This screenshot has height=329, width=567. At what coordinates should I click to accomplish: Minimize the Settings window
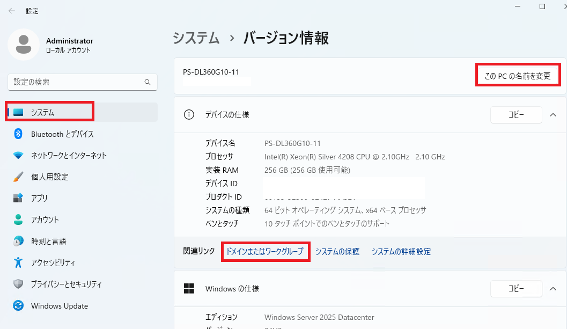(518, 6)
